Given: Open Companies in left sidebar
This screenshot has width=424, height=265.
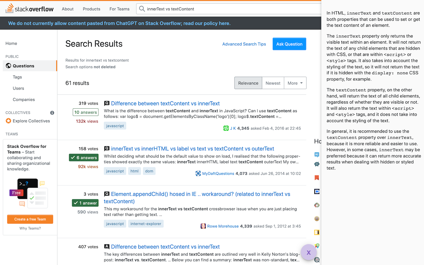Looking at the screenshot, I should 24,100.
